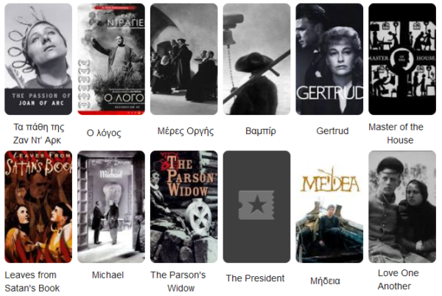Open the Gertrud title link
This screenshot has height=296, width=442.
(x=332, y=131)
